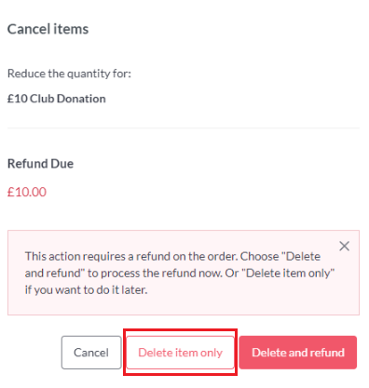This screenshot has width=369, height=388.
Task: Click the refund warning message text
Action: tap(180, 273)
